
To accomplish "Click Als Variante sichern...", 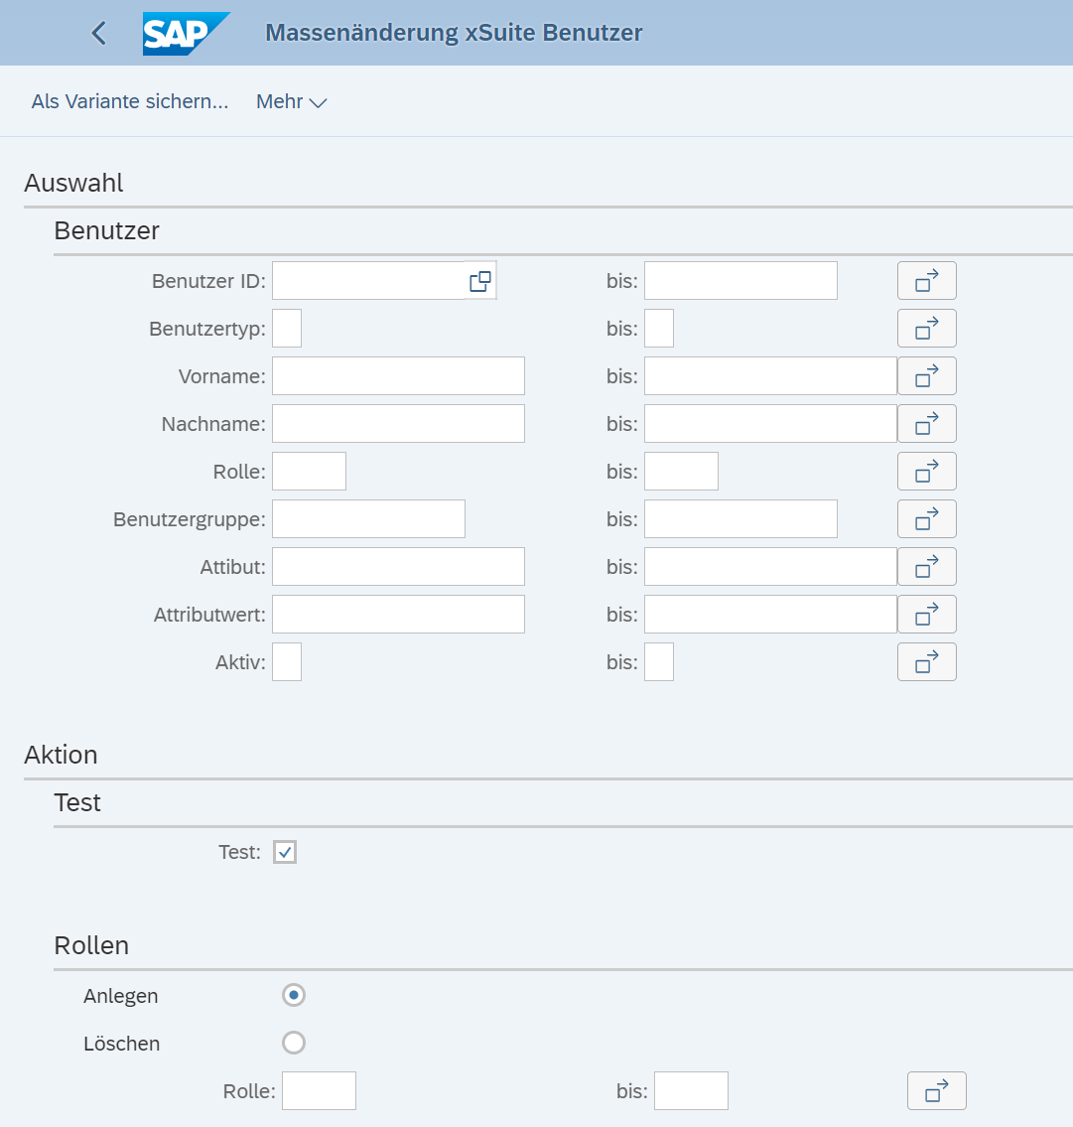I will [x=130, y=101].
